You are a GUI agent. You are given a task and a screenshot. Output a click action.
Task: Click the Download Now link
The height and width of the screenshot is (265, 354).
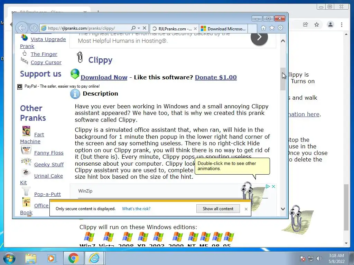click(x=104, y=77)
